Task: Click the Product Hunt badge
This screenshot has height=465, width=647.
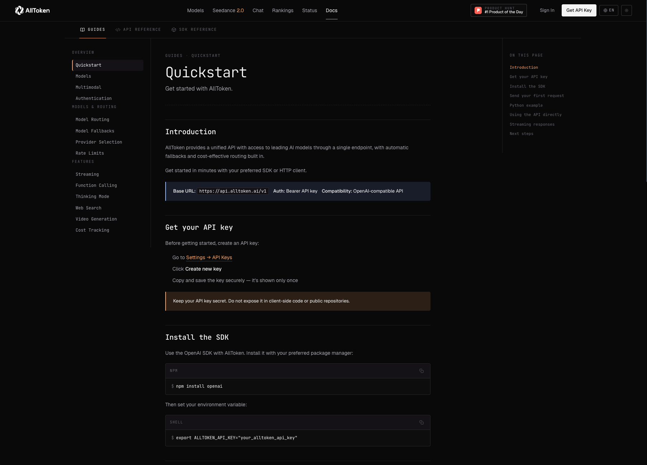Action: coord(499,10)
